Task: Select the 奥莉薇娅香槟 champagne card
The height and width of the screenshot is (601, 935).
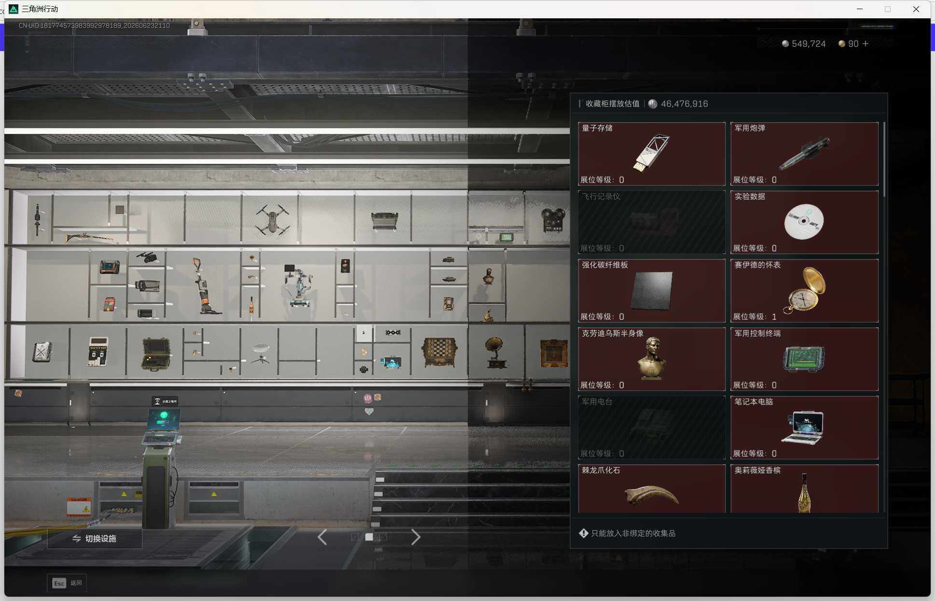Action: [x=804, y=488]
